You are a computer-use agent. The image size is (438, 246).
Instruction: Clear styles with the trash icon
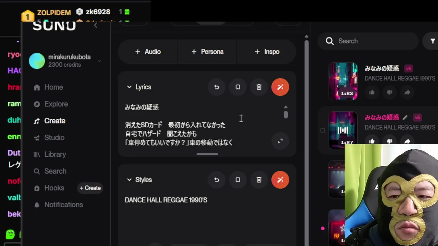click(259, 180)
